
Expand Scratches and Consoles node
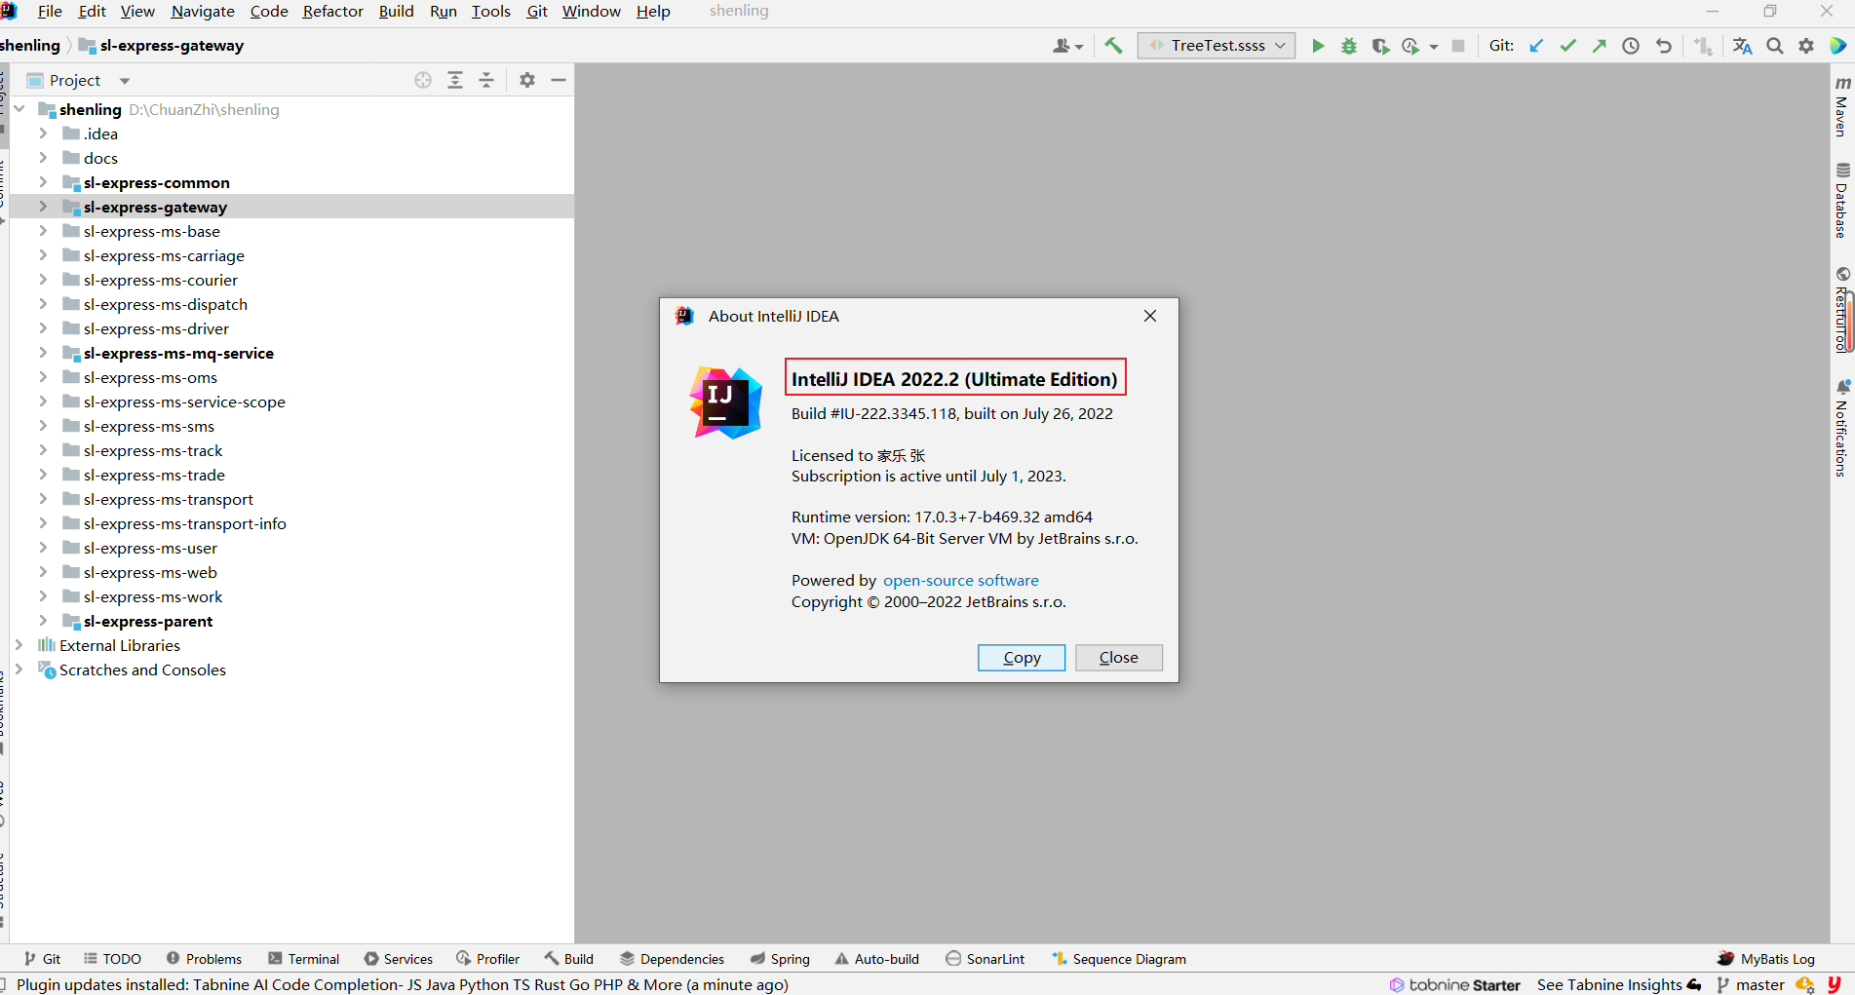pos(19,670)
